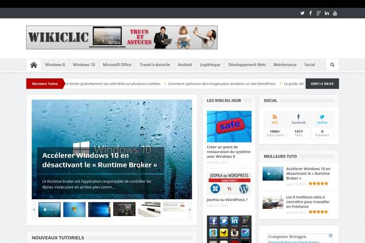Click the blue safe key image
Image resolution: width=365 pixels, height=243 pixels.
click(229, 126)
